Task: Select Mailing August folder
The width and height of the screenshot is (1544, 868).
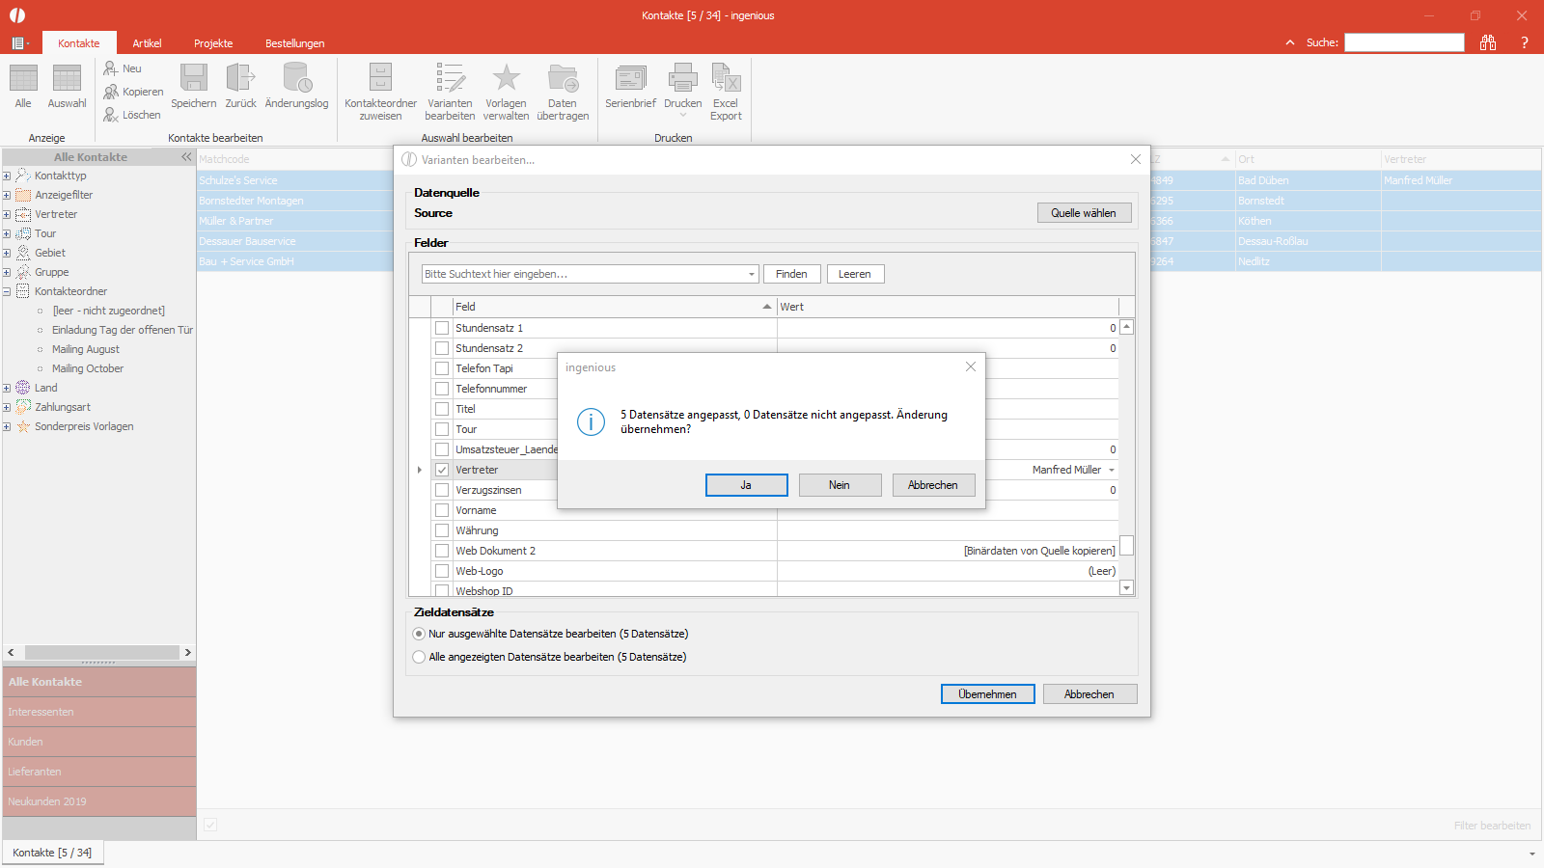Action: [86, 349]
